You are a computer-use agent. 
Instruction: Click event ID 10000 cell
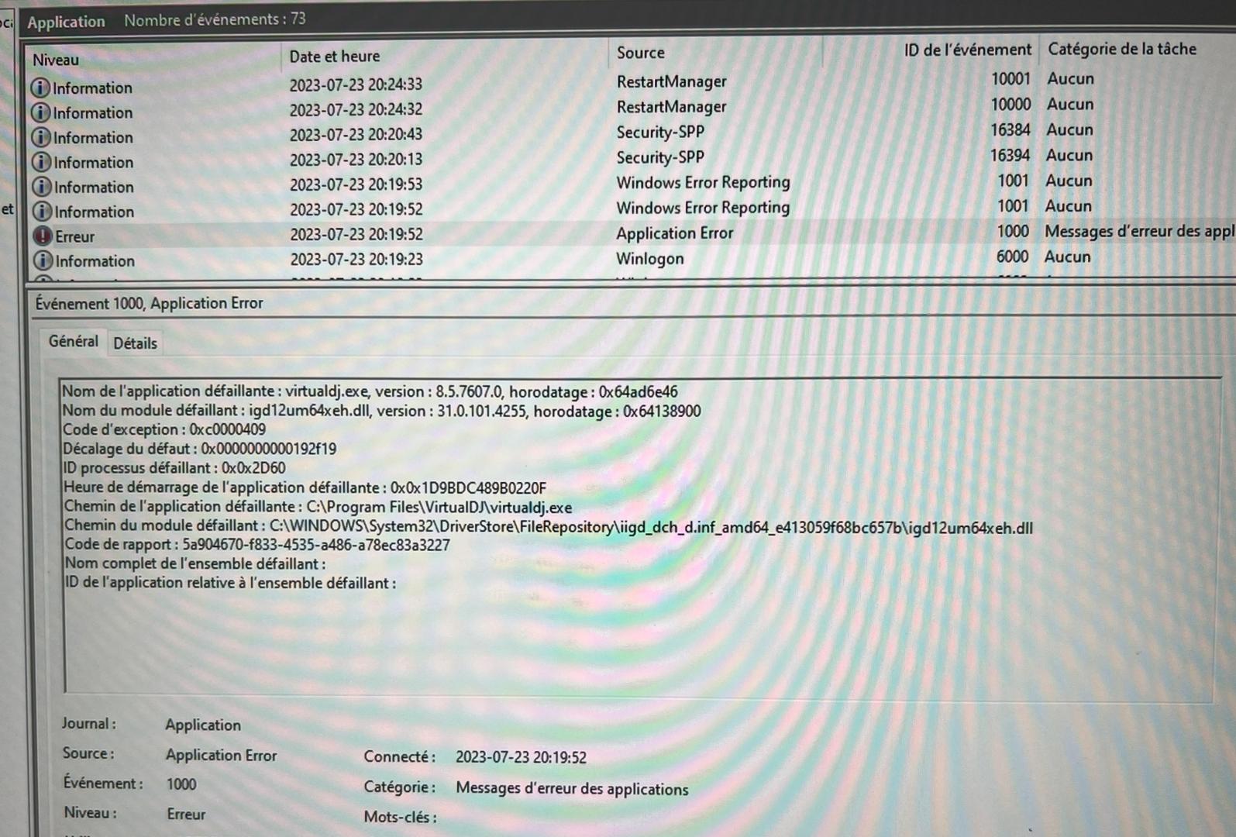1010,104
